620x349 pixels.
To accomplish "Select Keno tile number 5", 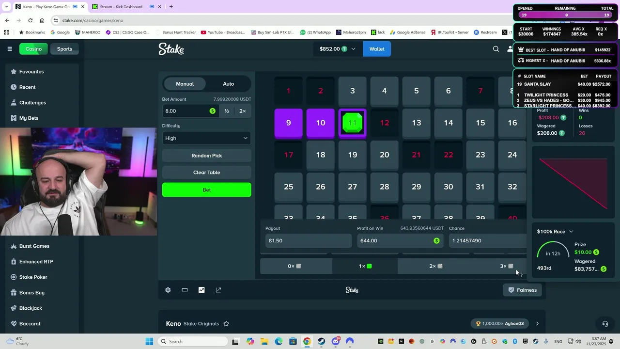I will tap(417, 91).
